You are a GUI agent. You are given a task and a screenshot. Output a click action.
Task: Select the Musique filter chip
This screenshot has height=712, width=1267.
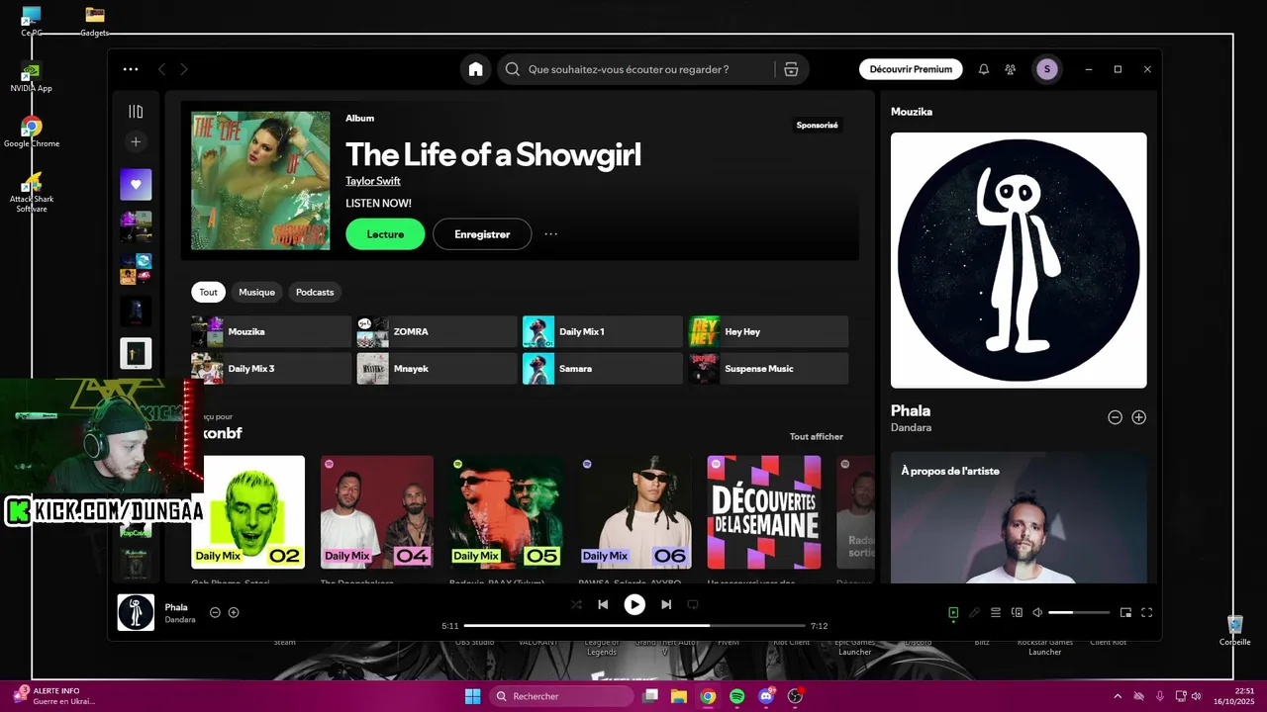[x=256, y=292]
